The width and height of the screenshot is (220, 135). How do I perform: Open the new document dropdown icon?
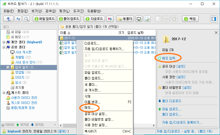click(x=147, y=19)
